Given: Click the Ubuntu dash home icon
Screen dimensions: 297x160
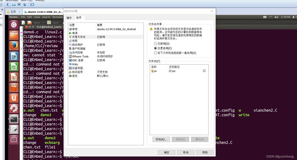Looking at the screenshot, I should click(13, 25).
